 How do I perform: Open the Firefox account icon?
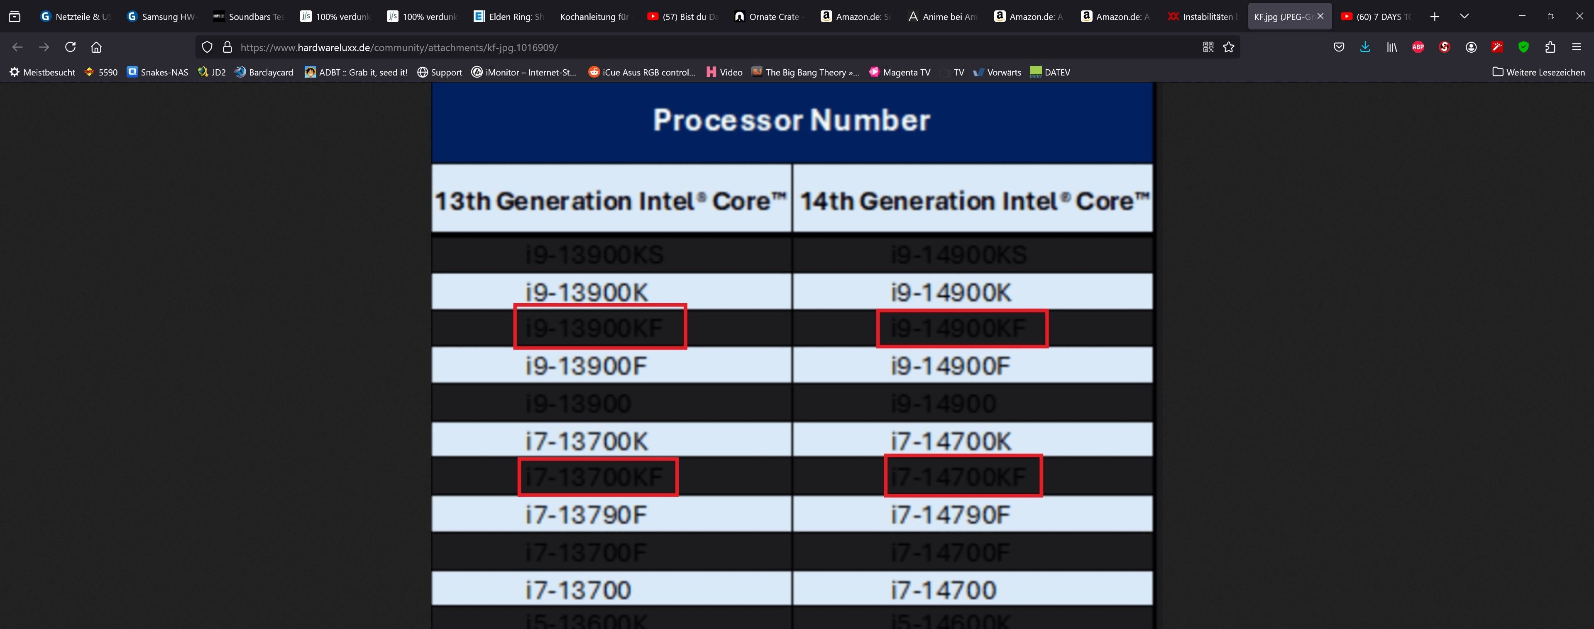[x=1471, y=47]
